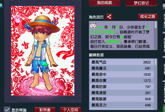165x112 pixels.
Task: Select the 最高灵力 stat row
Action: point(122,105)
